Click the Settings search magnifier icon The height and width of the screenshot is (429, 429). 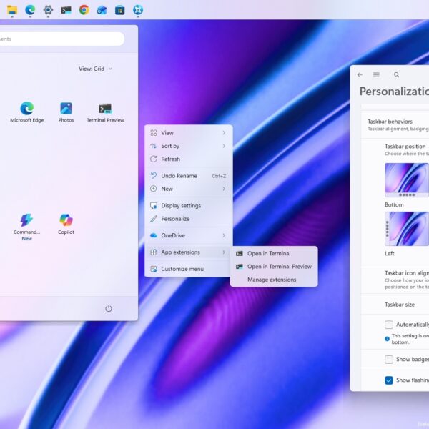[396, 74]
